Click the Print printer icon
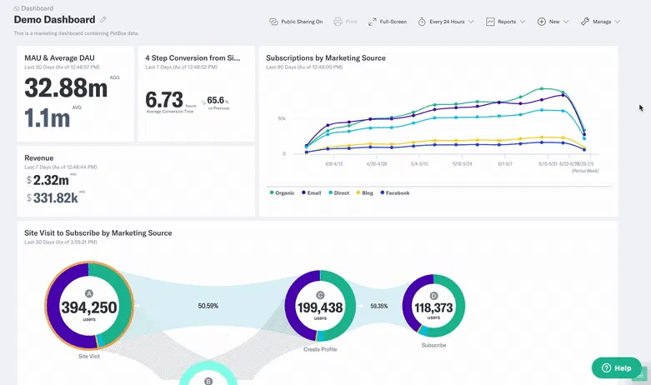The height and width of the screenshot is (385, 651). point(338,22)
